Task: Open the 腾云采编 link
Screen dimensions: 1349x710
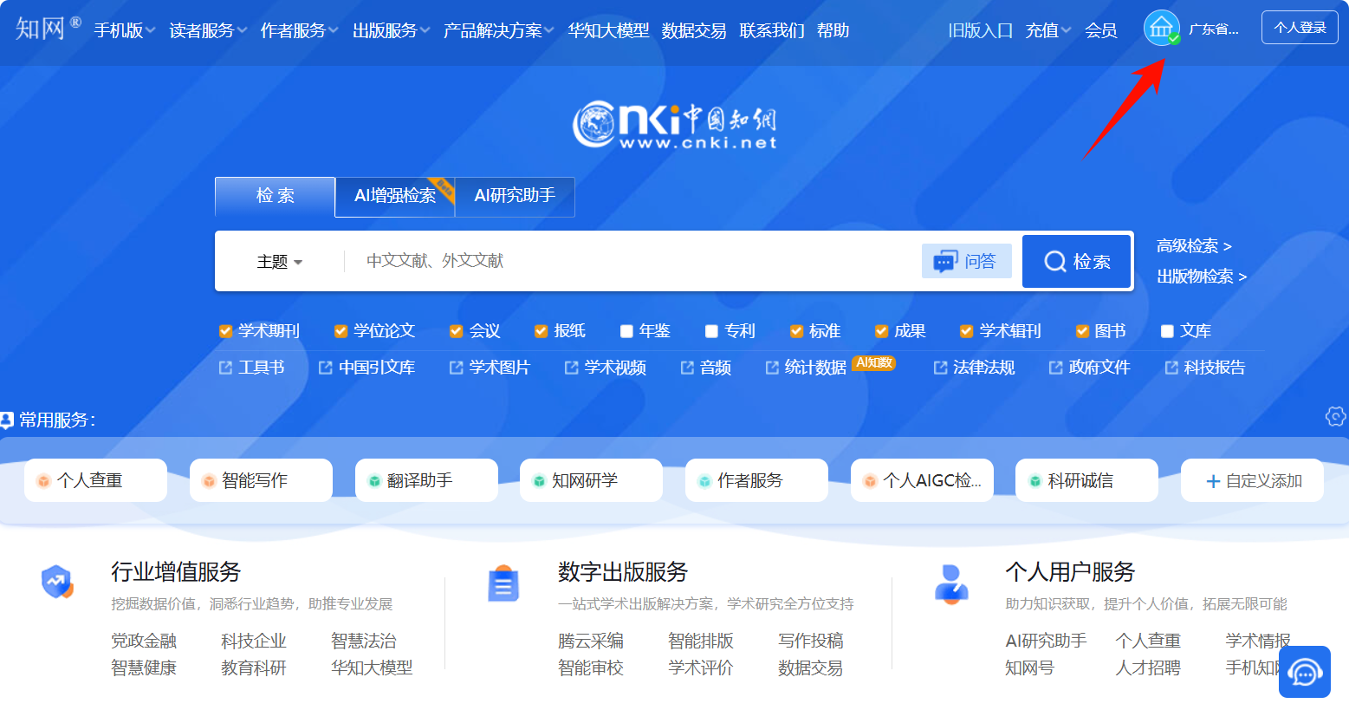Action: tap(591, 641)
